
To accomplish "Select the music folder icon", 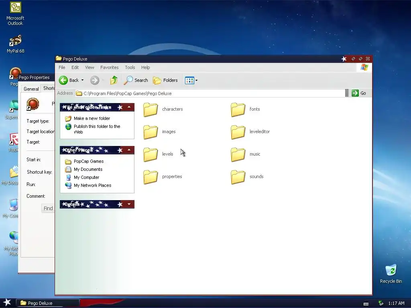I will [238, 154].
